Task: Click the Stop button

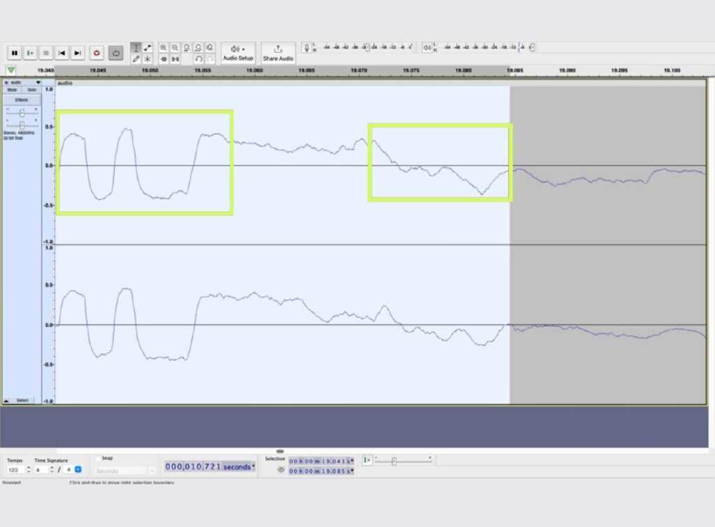Action: [x=45, y=53]
